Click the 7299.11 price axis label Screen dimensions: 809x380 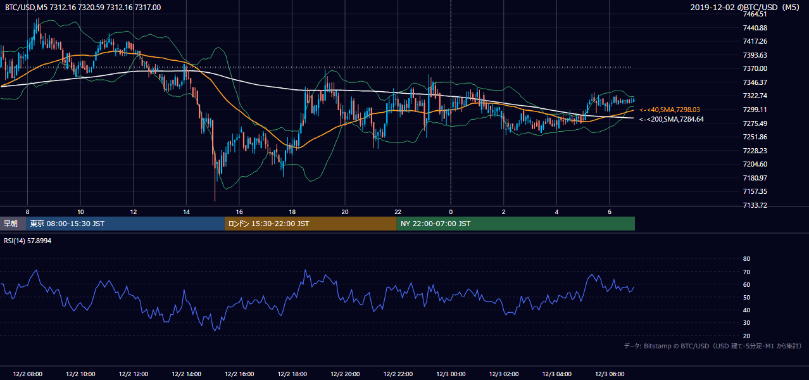(755, 110)
